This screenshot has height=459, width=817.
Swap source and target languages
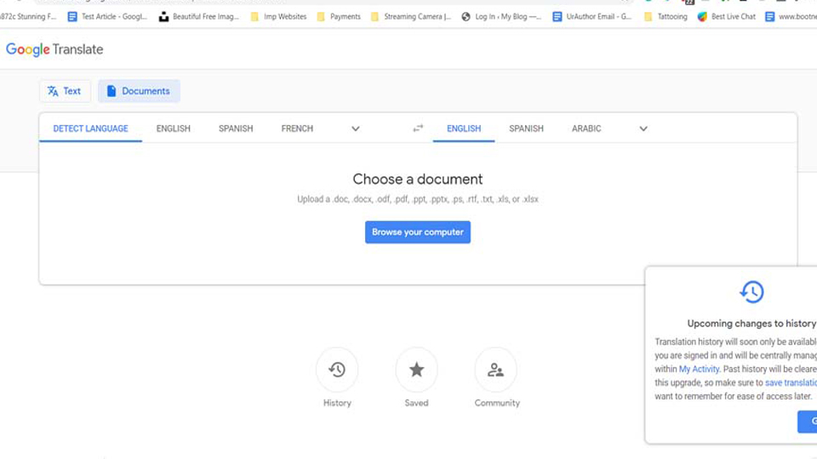[x=418, y=128]
